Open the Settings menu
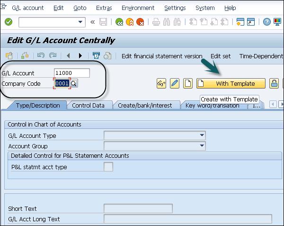Viewport: 284px width, 226px height. tap(175, 8)
